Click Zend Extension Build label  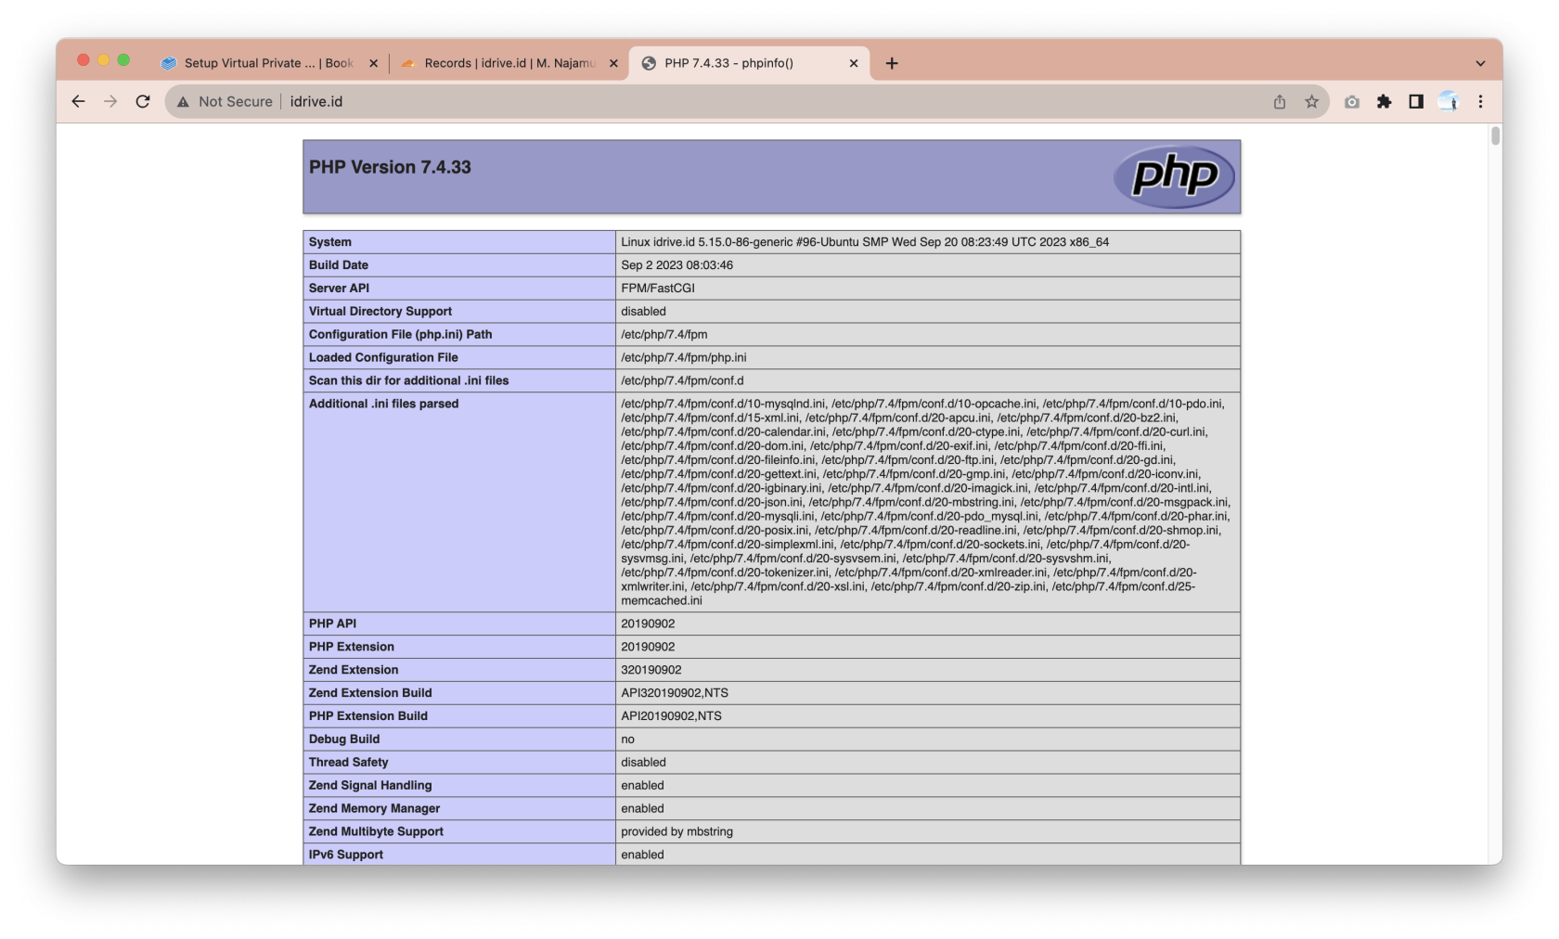[370, 694]
